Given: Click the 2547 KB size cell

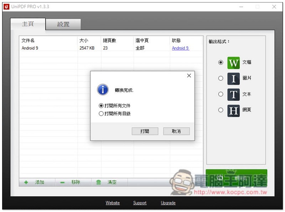Looking at the screenshot, I should pyautogui.click(x=87, y=48).
